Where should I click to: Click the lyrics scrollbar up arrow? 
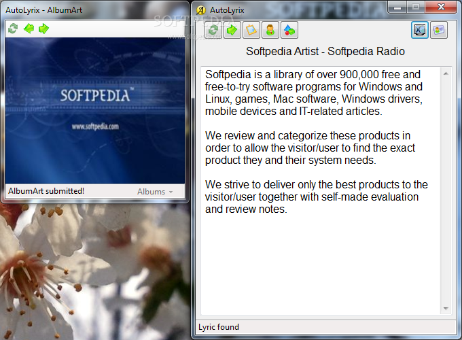coord(446,73)
